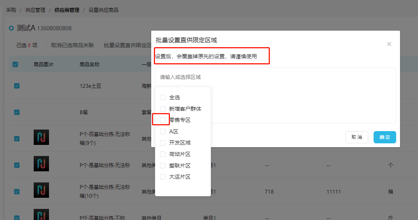Check the 零售专区 option

(x=163, y=120)
